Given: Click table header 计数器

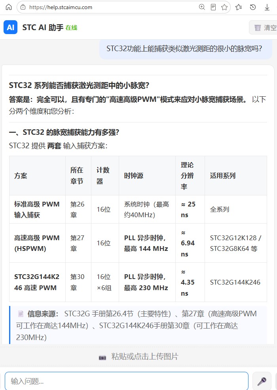Looking at the screenshot, I should [x=105, y=176].
